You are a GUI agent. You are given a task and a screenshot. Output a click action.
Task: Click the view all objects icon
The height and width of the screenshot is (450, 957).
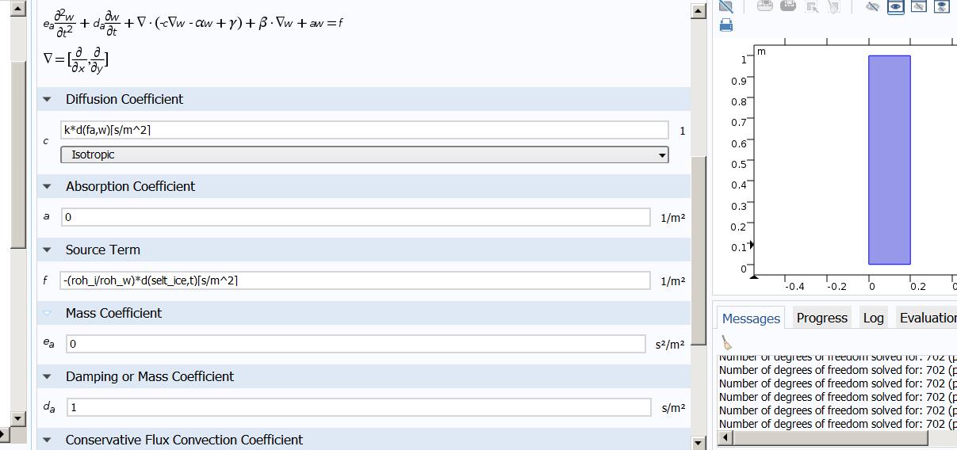tap(941, 6)
